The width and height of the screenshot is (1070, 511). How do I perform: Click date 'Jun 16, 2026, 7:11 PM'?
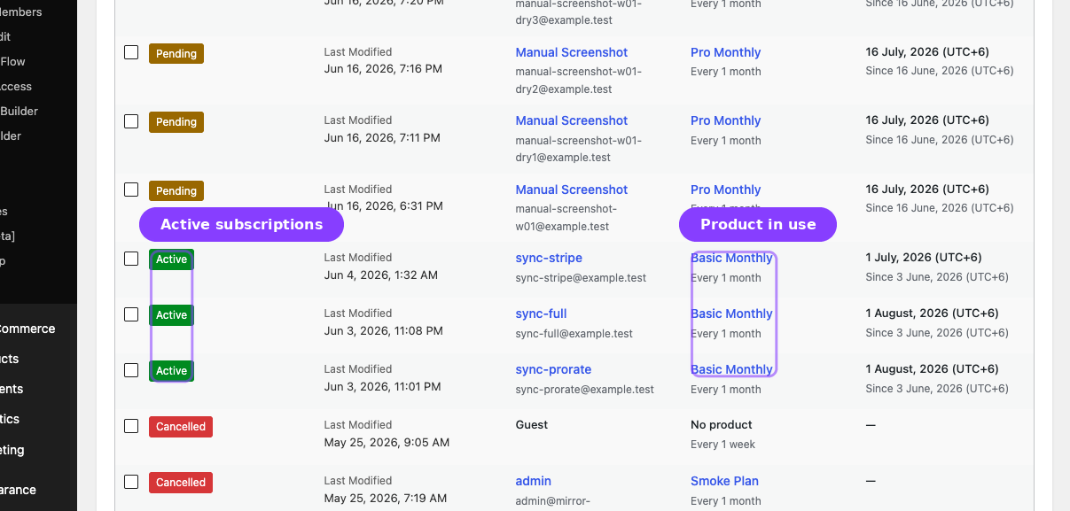(x=382, y=137)
